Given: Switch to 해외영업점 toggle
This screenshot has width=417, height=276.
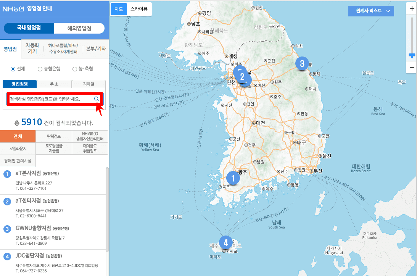Looking at the screenshot, I should pyautogui.click(x=79, y=28).
